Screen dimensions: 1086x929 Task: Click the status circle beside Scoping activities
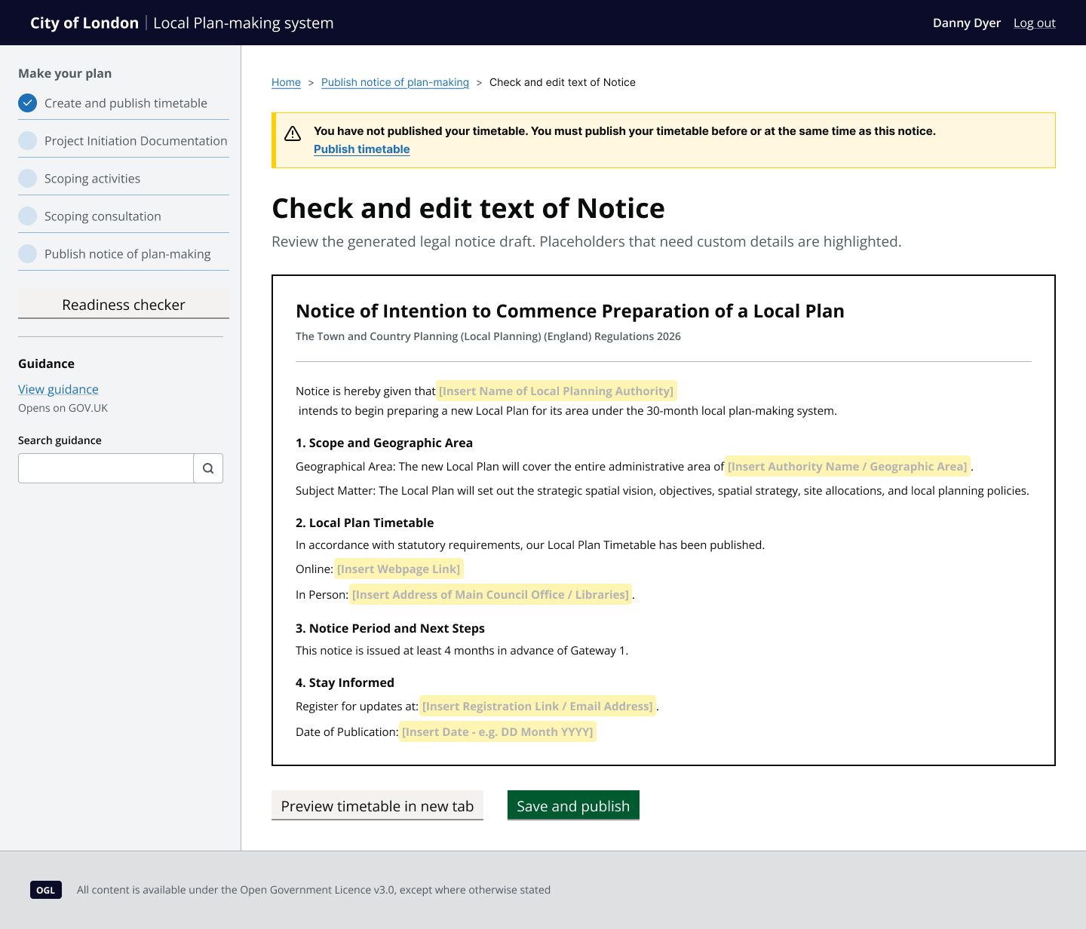pos(27,179)
